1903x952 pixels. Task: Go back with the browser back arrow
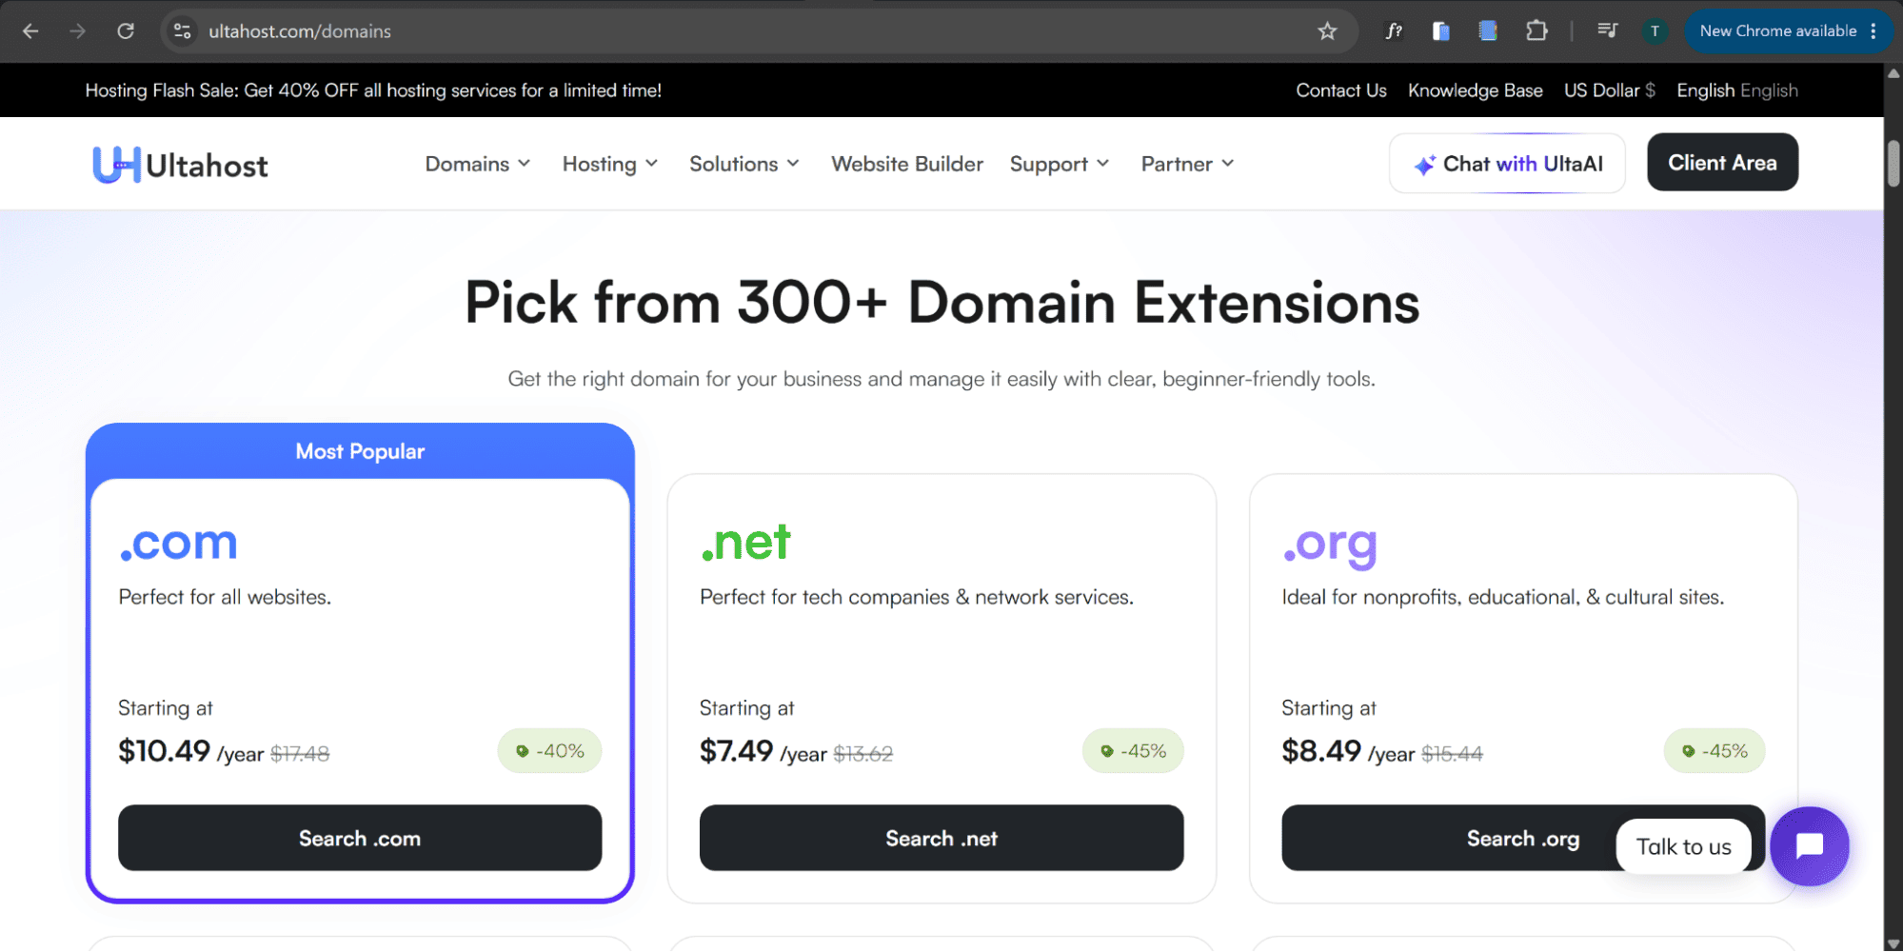coord(30,31)
